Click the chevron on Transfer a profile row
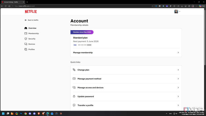206x116 pixels. 178,105
